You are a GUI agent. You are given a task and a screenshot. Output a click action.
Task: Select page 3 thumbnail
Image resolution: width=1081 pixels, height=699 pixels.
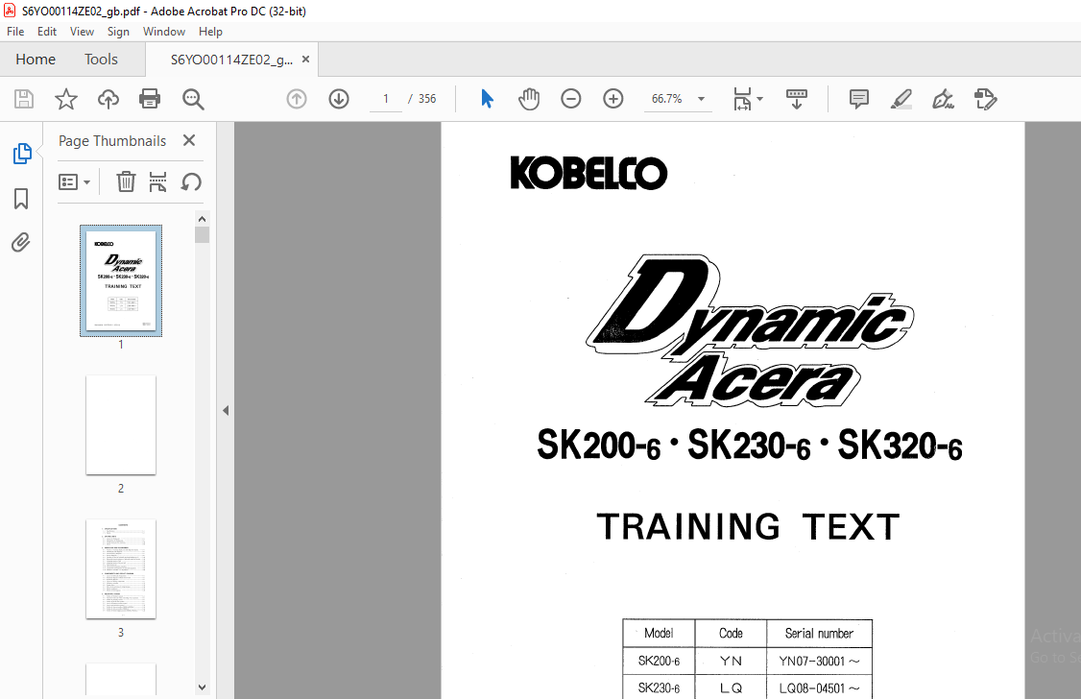[121, 568]
